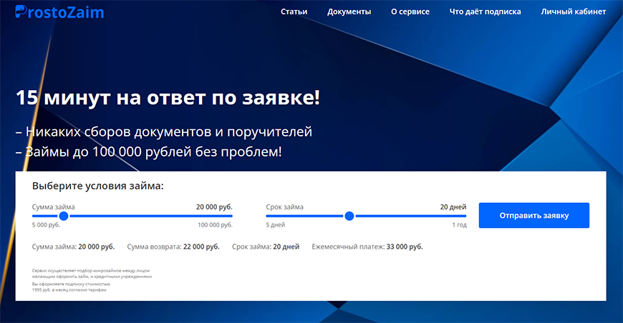The height and width of the screenshot is (323, 623).
Task: Click the 5 000 руб. minimum label
Action: point(47,225)
